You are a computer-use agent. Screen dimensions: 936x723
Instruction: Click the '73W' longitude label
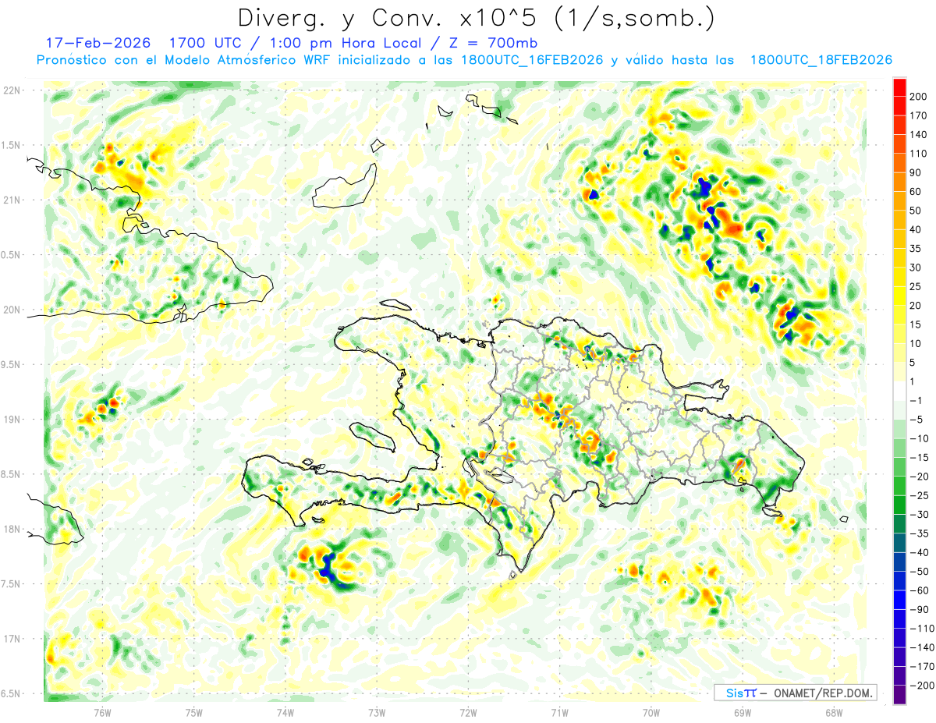(377, 712)
